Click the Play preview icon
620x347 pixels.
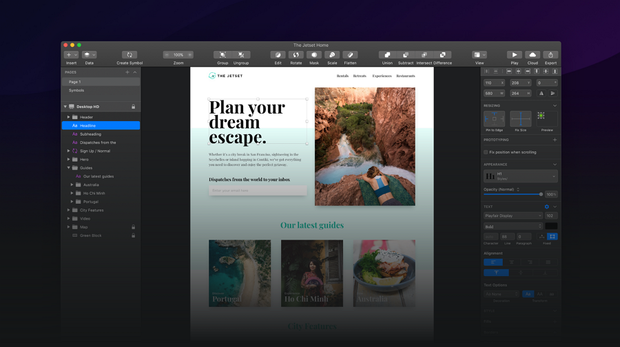pos(515,55)
